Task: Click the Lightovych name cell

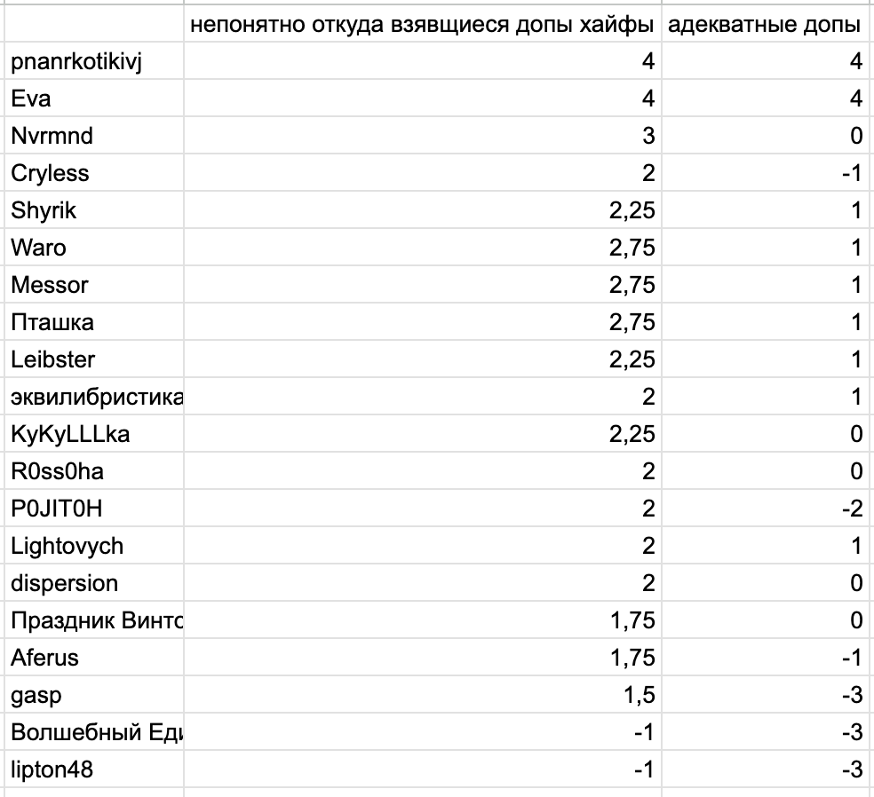Action: click(x=93, y=546)
